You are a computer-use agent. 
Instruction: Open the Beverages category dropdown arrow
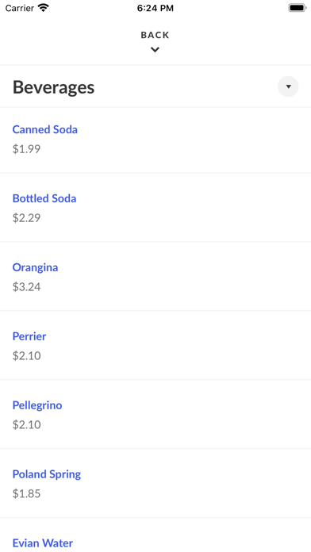pyautogui.click(x=288, y=86)
